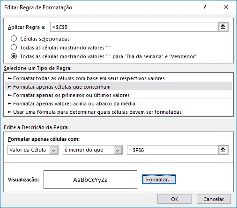
Task: Click the AaBbCcYyZz format preview box
Action: click(90, 180)
